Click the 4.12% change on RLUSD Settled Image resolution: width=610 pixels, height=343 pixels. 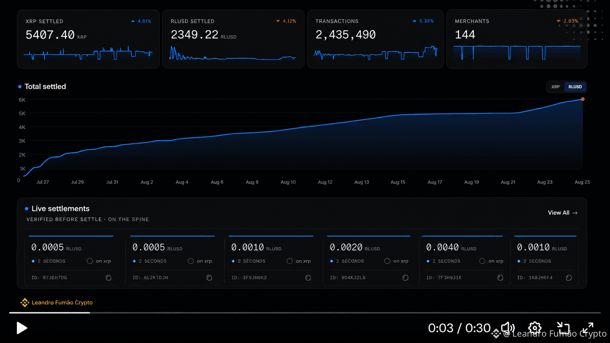(x=286, y=21)
